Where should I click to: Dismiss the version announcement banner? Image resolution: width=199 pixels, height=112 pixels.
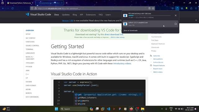click(196, 20)
